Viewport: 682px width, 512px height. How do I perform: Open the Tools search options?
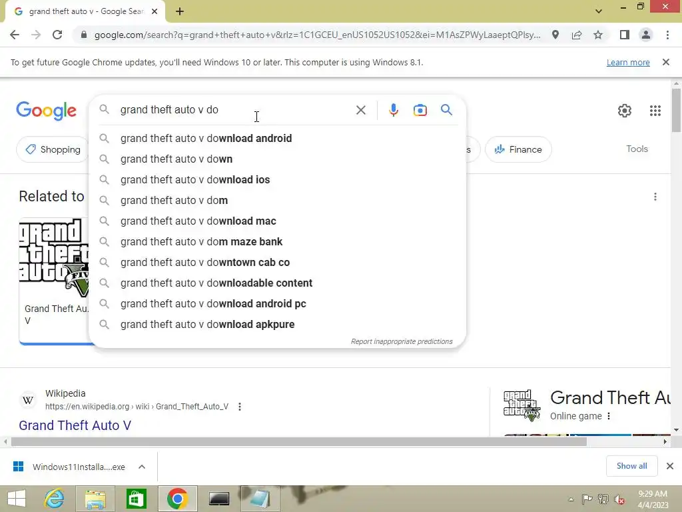click(637, 149)
